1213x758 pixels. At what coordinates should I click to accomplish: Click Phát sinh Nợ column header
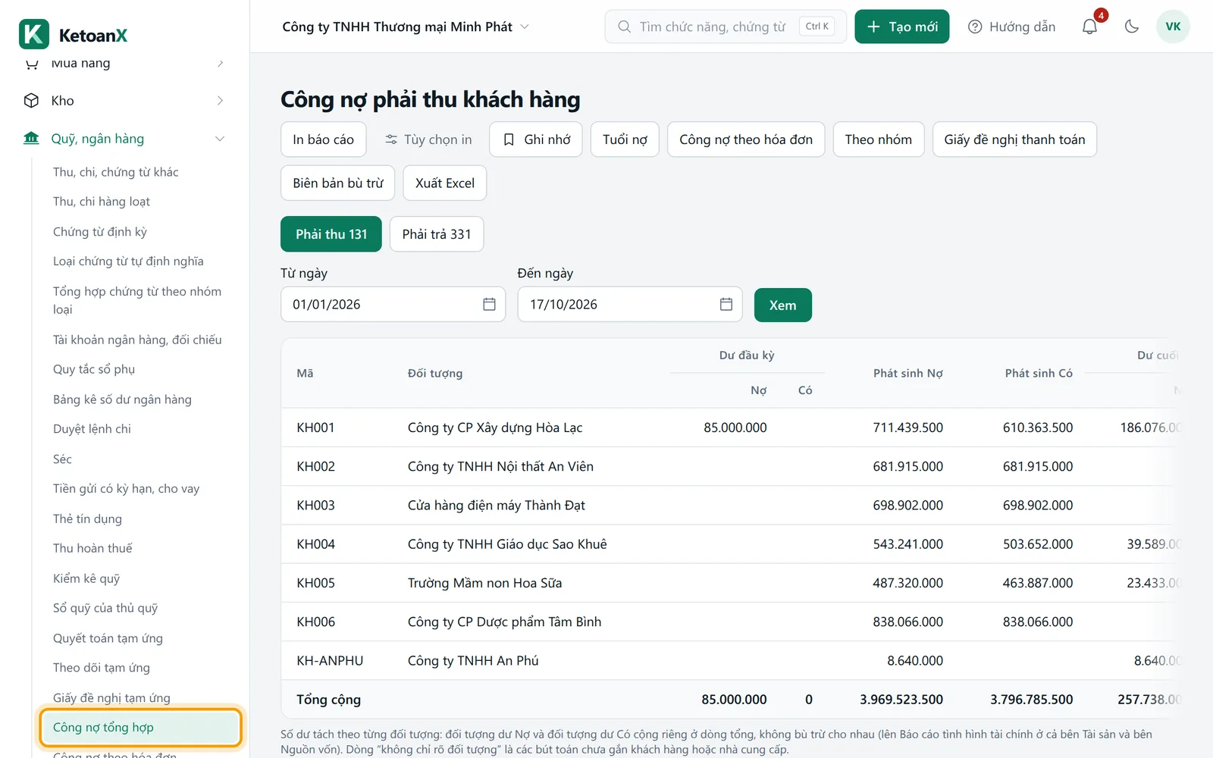[908, 373]
